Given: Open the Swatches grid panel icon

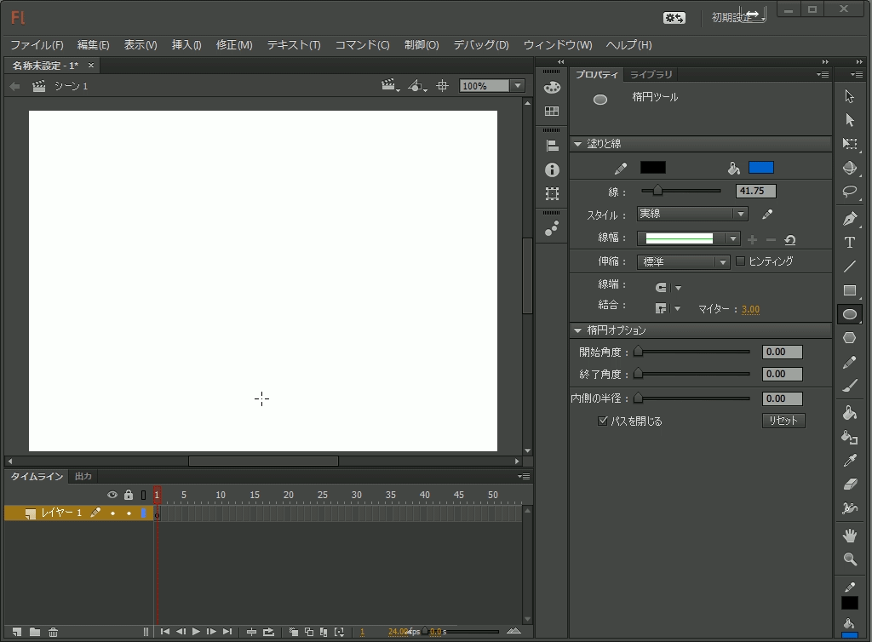Looking at the screenshot, I should (x=552, y=112).
